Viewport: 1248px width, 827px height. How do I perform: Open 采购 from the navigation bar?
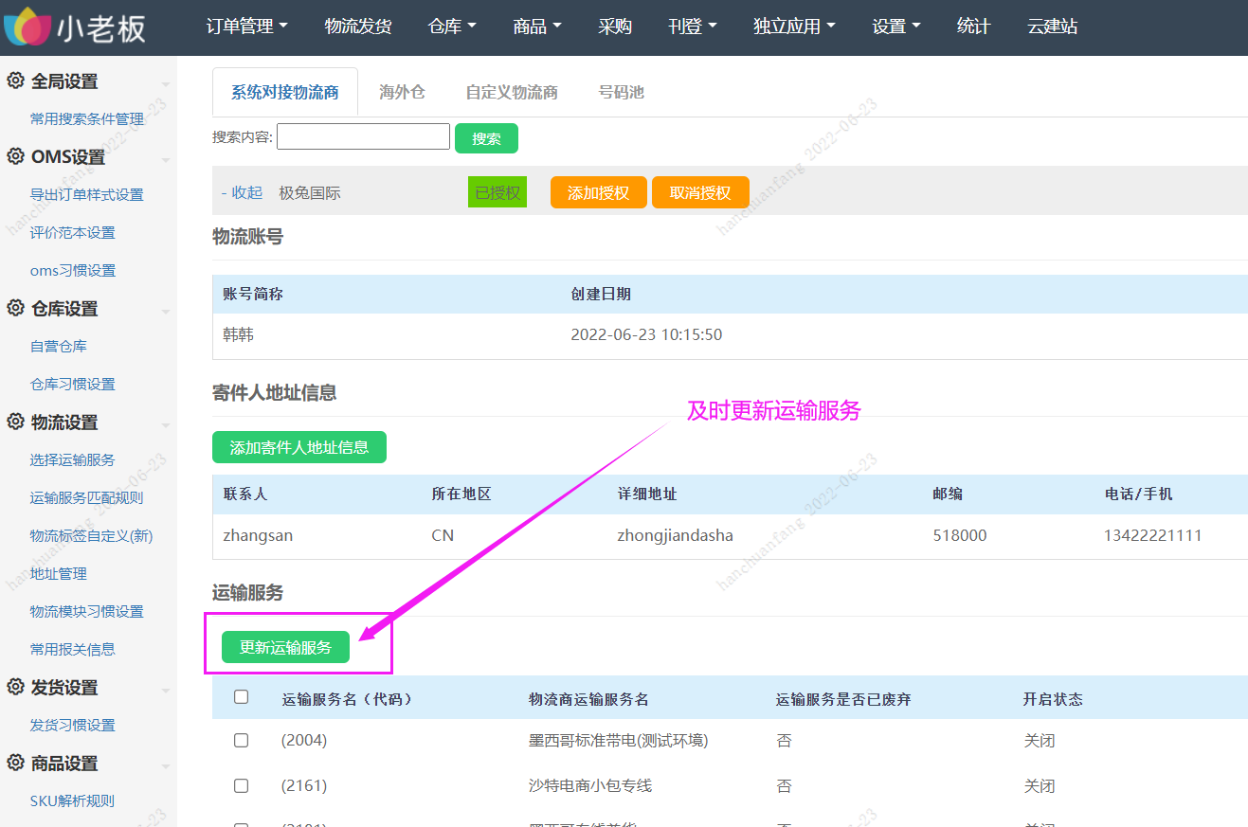[615, 27]
